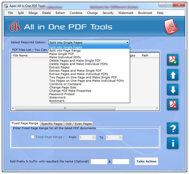Click the scrollbar right arrow in file list
Screen dimensions: 189x174
tap(157, 108)
